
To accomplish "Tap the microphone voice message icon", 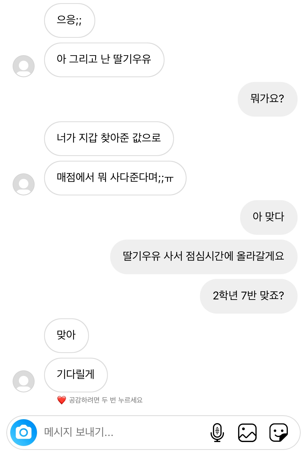I will point(217,432).
